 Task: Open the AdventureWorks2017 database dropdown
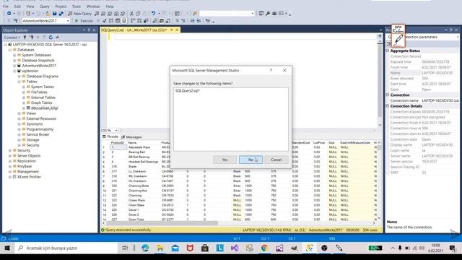[68, 21]
